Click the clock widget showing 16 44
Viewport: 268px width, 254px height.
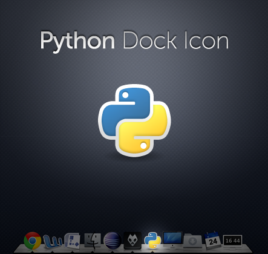tap(232, 241)
